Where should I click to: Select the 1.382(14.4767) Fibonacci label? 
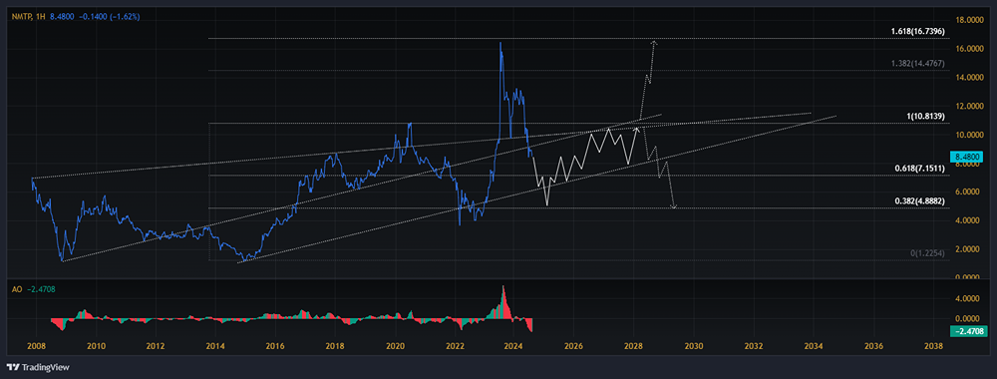[x=919, y=64]
